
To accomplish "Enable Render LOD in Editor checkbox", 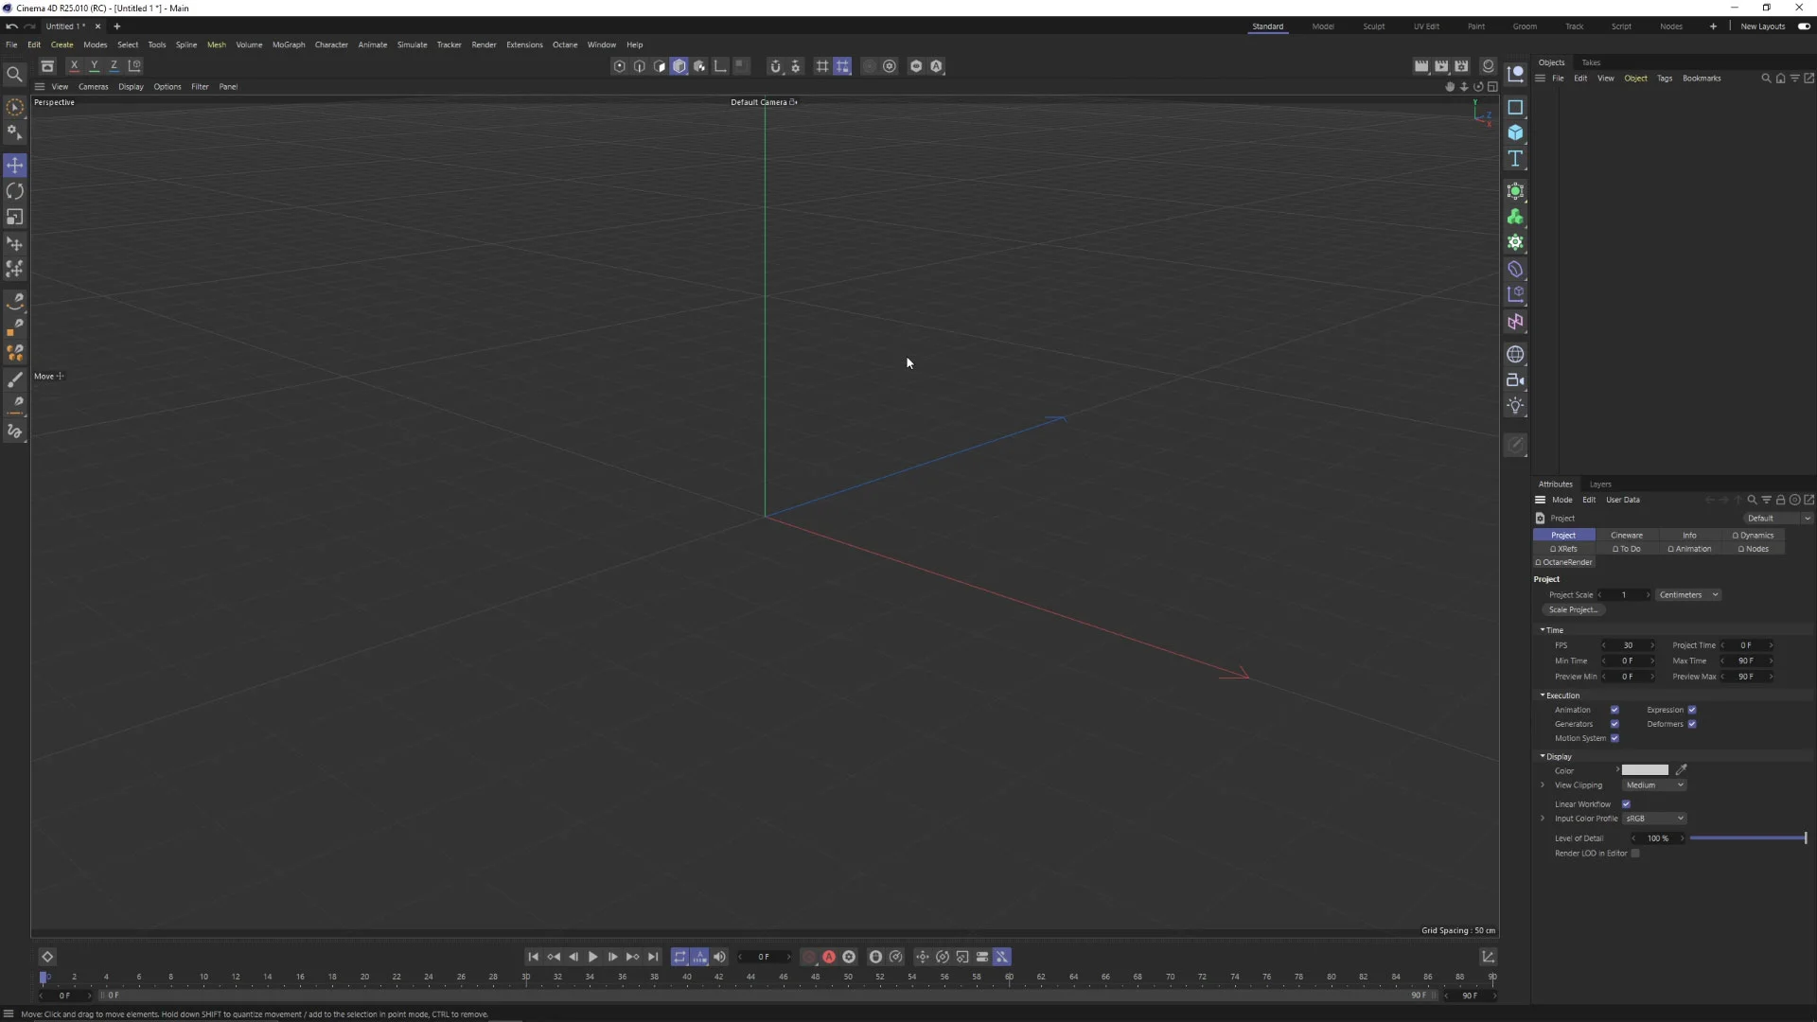I will (x=1635, y=854).
